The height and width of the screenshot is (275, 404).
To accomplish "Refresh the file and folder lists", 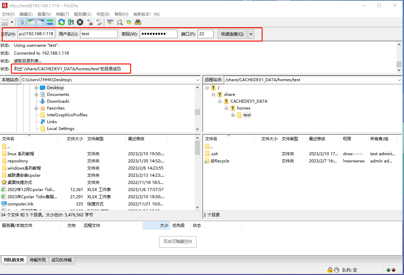I will click(61, 22).
